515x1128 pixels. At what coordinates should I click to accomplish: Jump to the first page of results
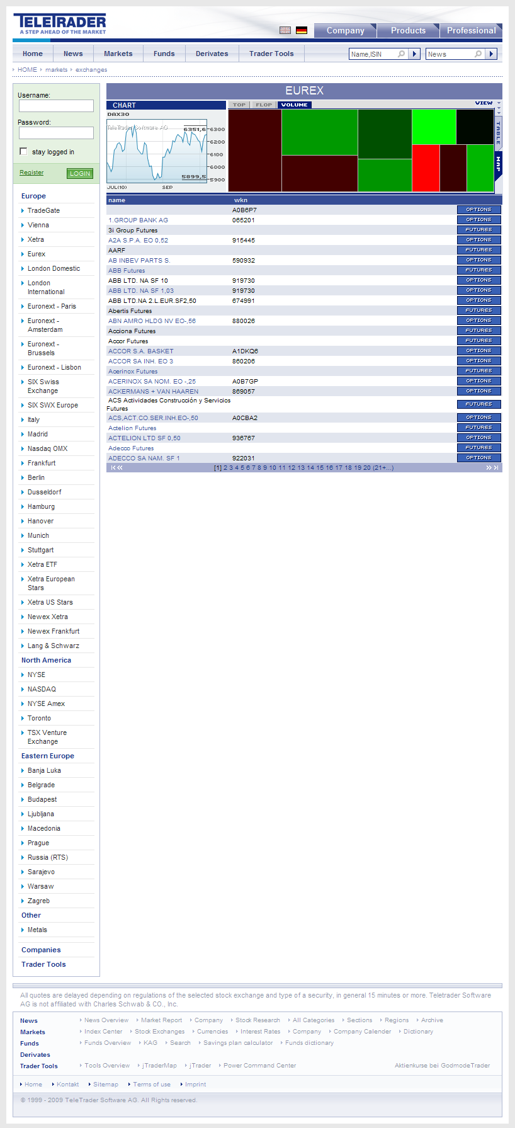click(x=113, y=468)
